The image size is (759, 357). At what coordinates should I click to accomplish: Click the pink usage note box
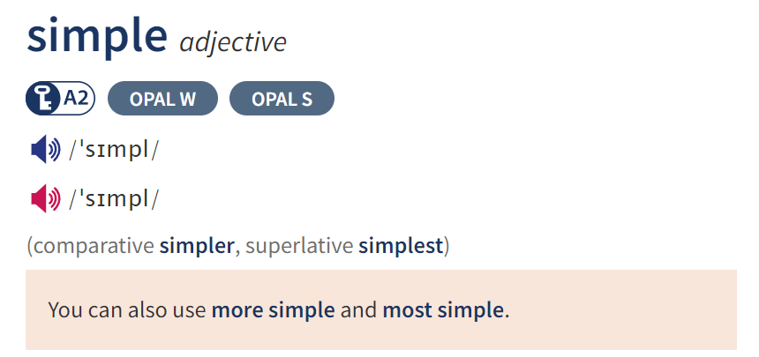coord(381,309)
